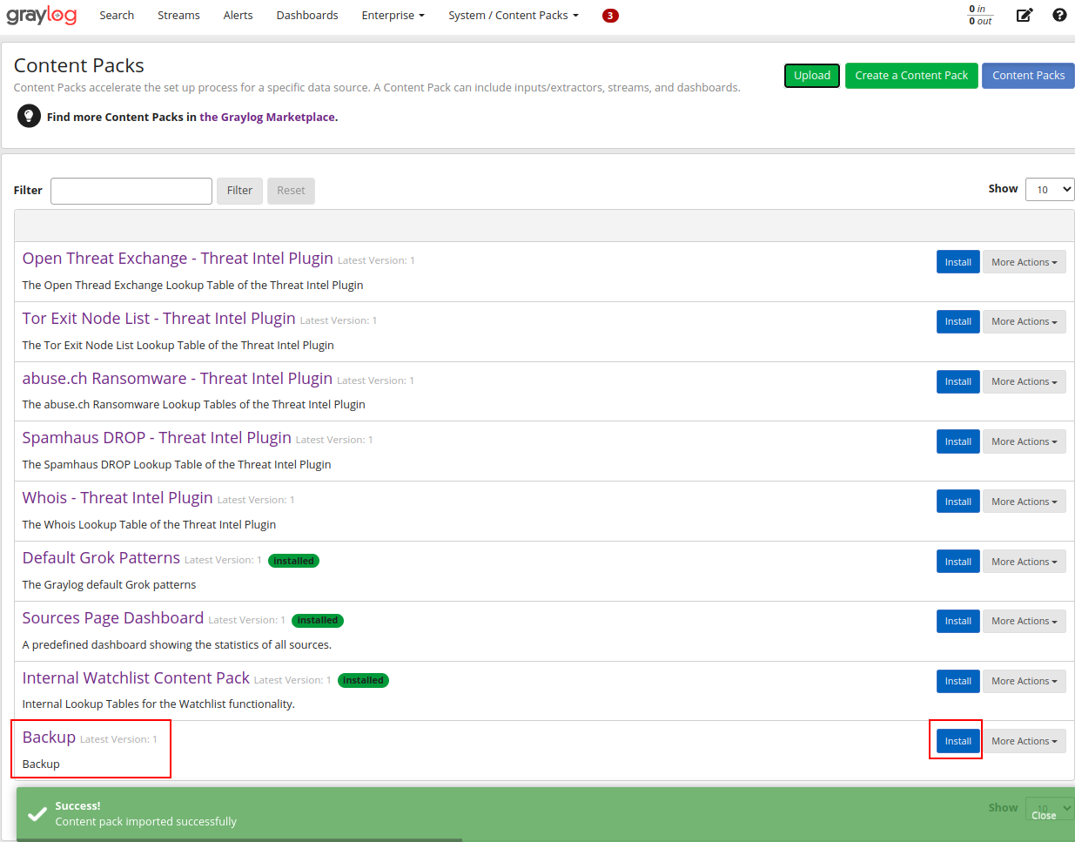Open Default Grok Patterns link
This screenshot has height=842, width=1075.
[x=101, y=558]
